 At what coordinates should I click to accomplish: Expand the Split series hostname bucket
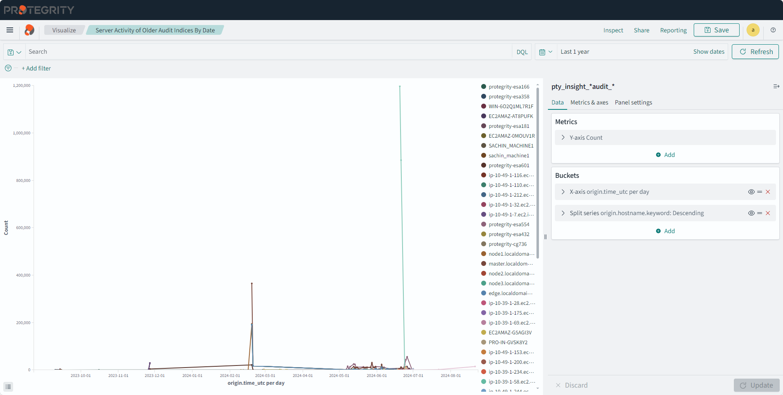tap(563, 213)
